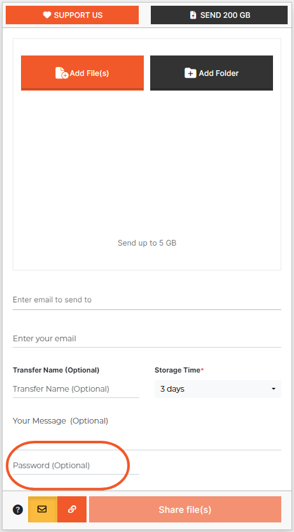This screenshot has height=532, width=294.
Task: Select the yellow envelope email transfer mode
Action: pos(42,509)
